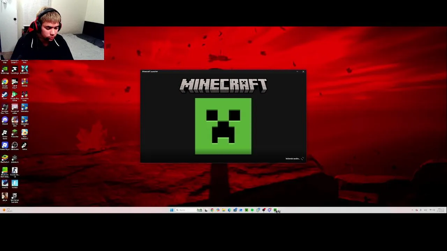Click the taskbar search box
The image size is (447, 251).
point(189,210)
